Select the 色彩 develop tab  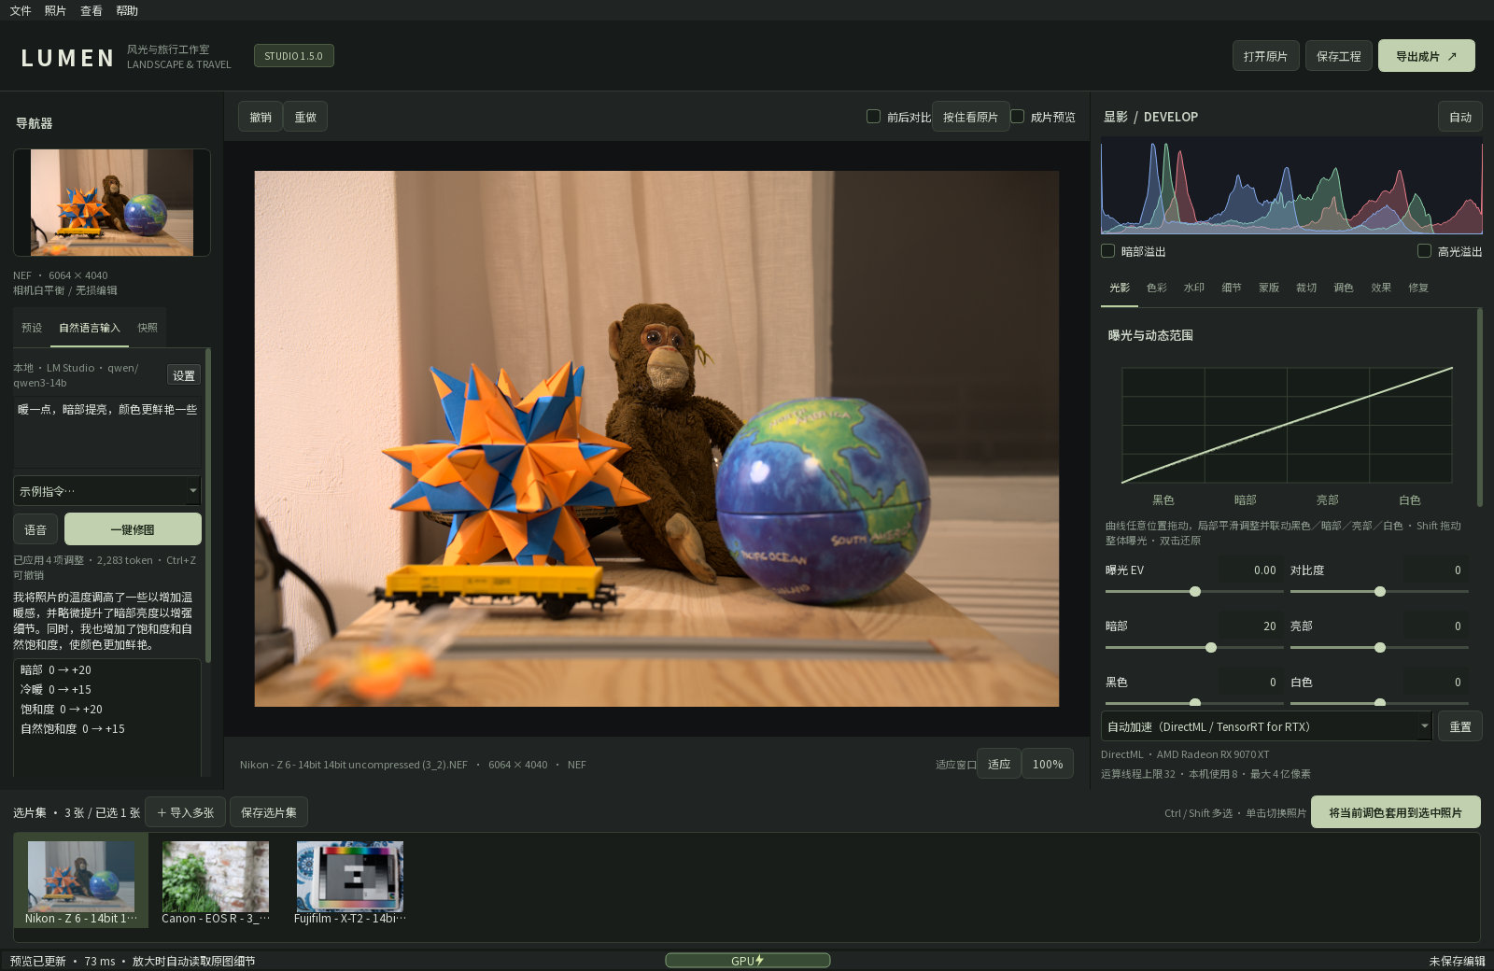pyautogui.click(x=1157, y=288)
